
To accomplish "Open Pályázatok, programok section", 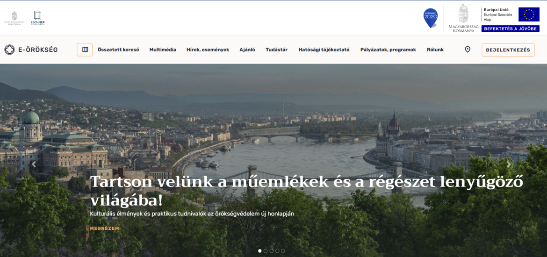I will (x=388, y=50).
